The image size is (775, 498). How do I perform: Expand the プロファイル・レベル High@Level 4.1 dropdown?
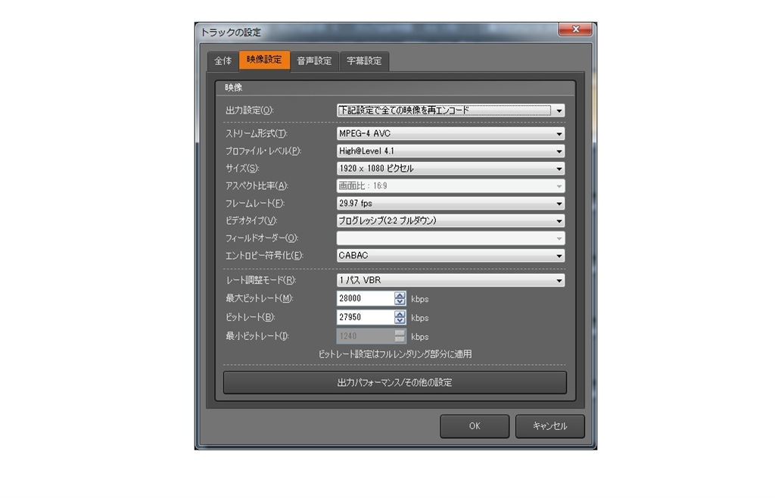tap(450, 151)
